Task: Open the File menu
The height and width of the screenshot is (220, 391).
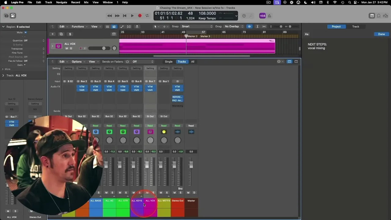Action: click(30, 2)
